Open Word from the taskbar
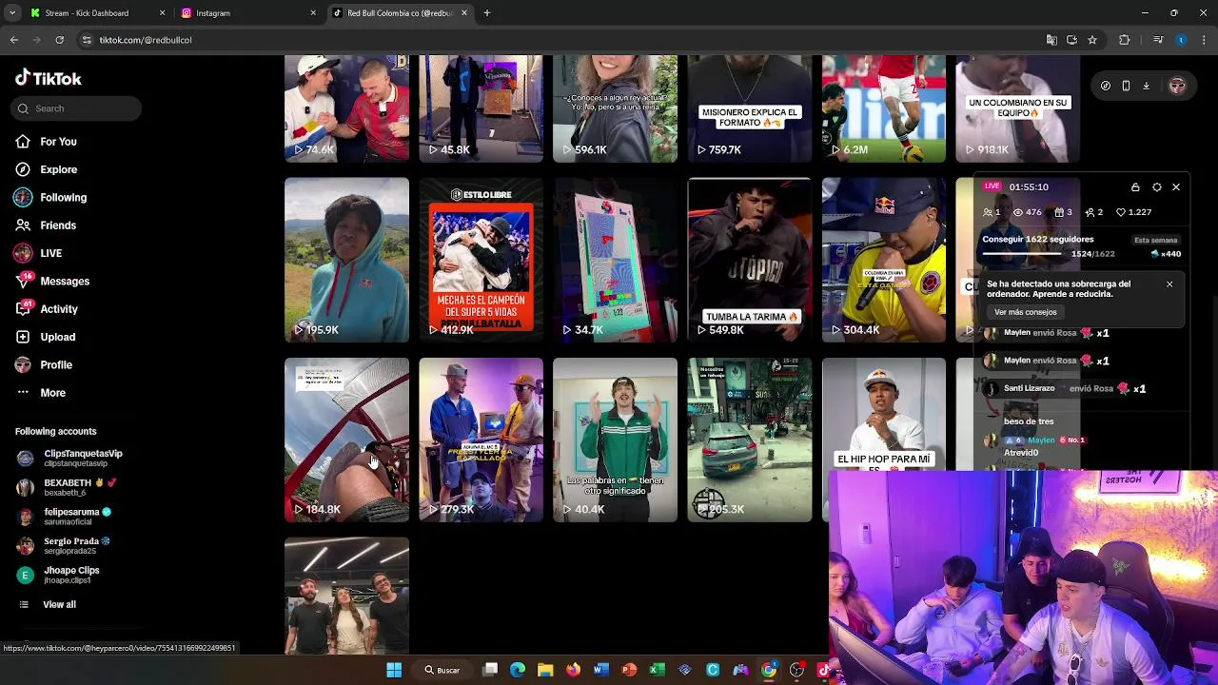The height and width of the screenshot is (685, 1218). coord(600,670)
